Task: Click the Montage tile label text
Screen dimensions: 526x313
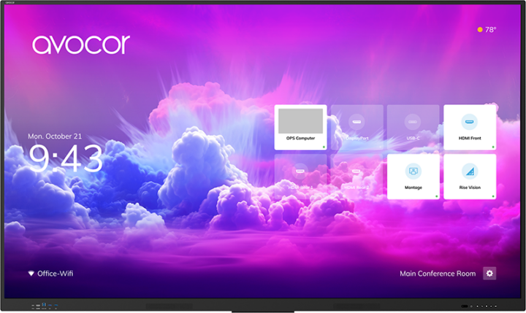Action: tap(413, 187)
